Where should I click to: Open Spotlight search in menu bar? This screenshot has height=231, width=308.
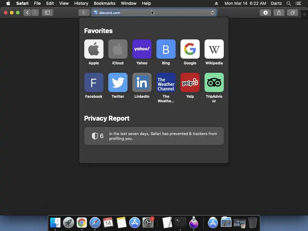pyautogui.click(x=288, y=3)
